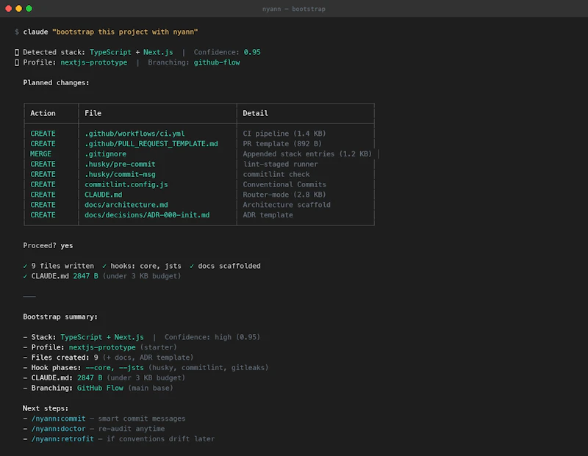
Task: Click the file 'docs/decisions/ADR-000-init.md'
Action: (x=147, y=214)
